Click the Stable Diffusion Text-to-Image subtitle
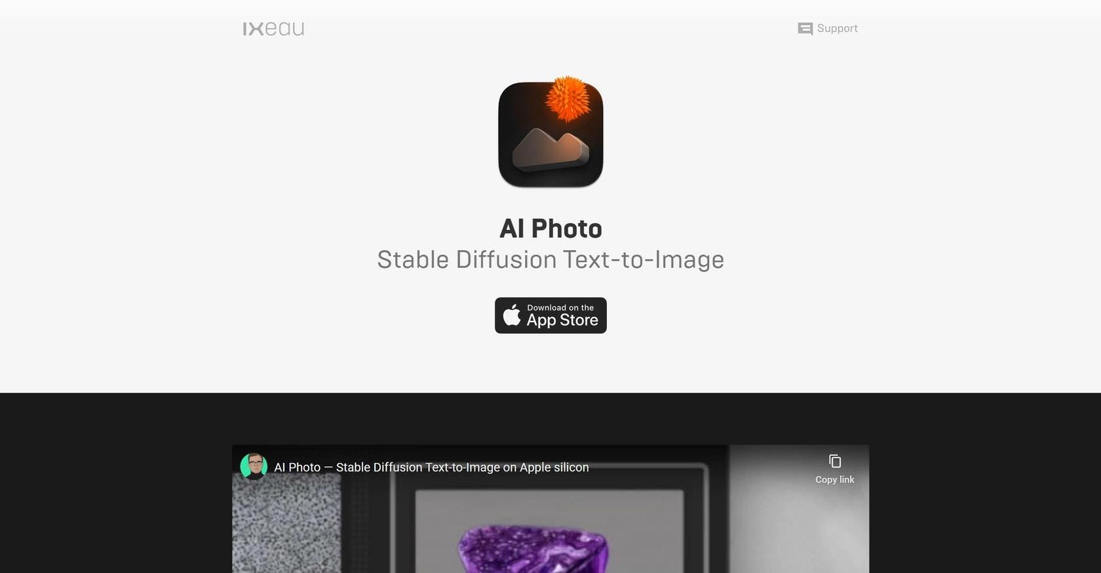 [550, 260]
